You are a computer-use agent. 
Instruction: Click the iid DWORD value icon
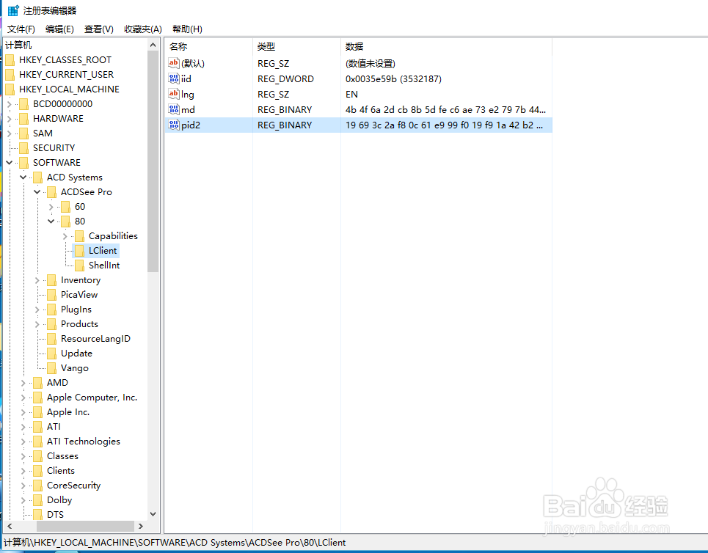[174, 78]
